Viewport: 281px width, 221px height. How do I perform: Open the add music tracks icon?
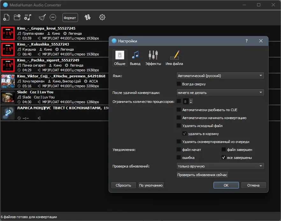tap(28, 18)
